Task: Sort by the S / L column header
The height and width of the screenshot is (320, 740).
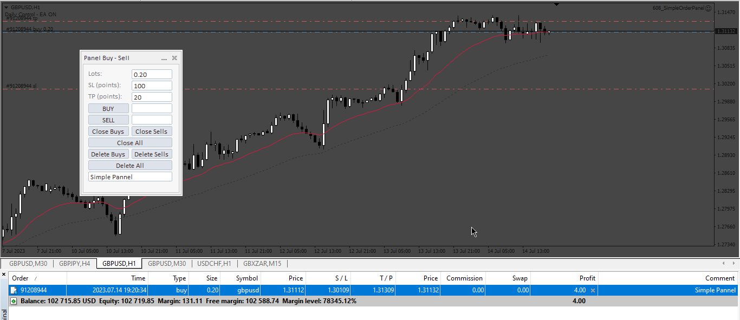Action: pos(329,278)
